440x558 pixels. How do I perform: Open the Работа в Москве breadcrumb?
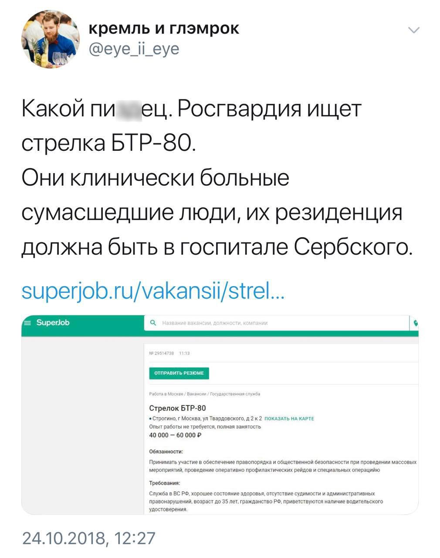166,394
